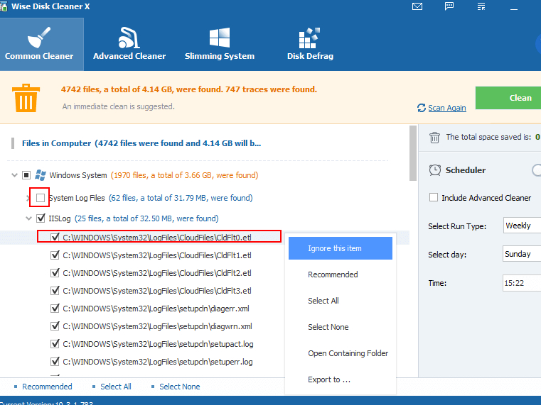The width and height of the screenshot is (541, 405).
Task: Enable Include Advanced Cleaner checkbox
Action: click(x=434, y=197)
